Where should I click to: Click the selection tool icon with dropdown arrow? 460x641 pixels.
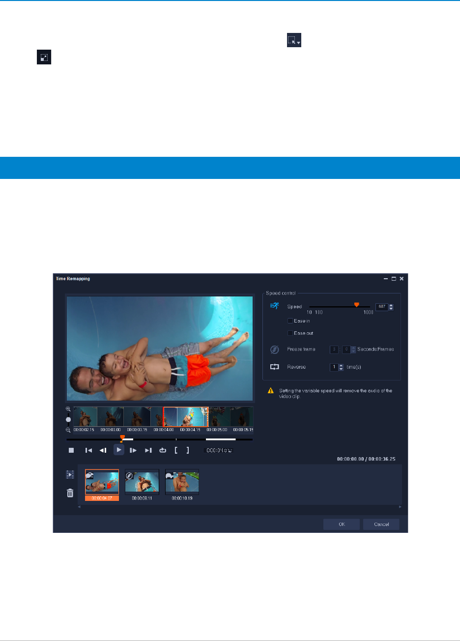[x=294, y=41]
